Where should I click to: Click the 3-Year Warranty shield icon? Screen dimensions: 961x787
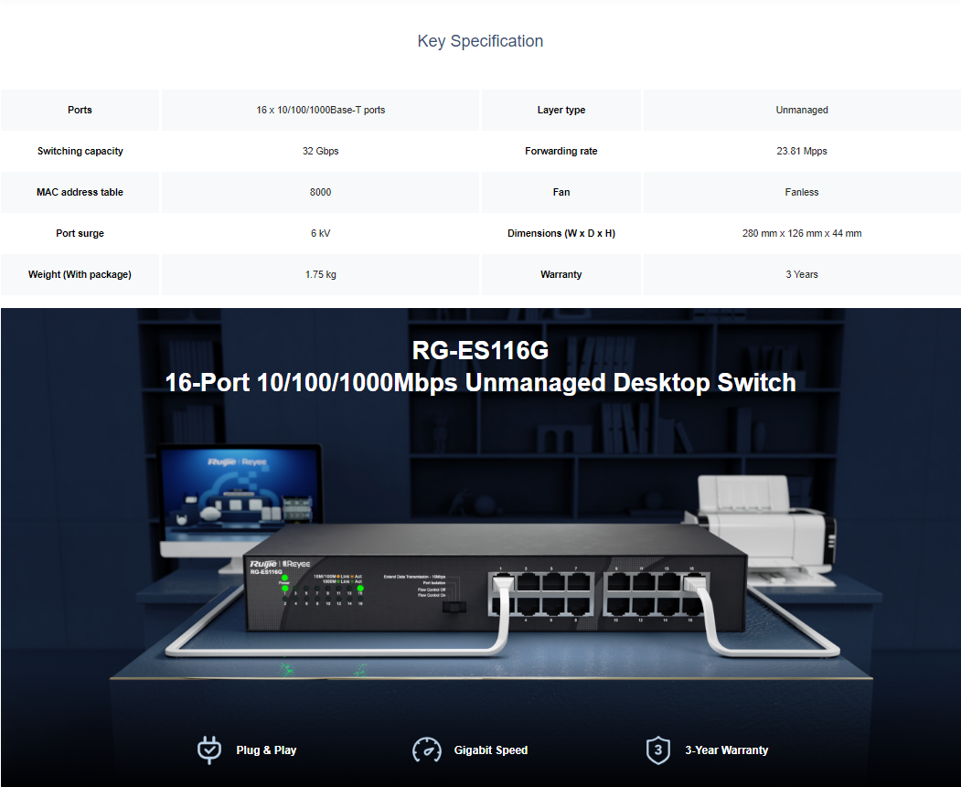pos(657,750)
